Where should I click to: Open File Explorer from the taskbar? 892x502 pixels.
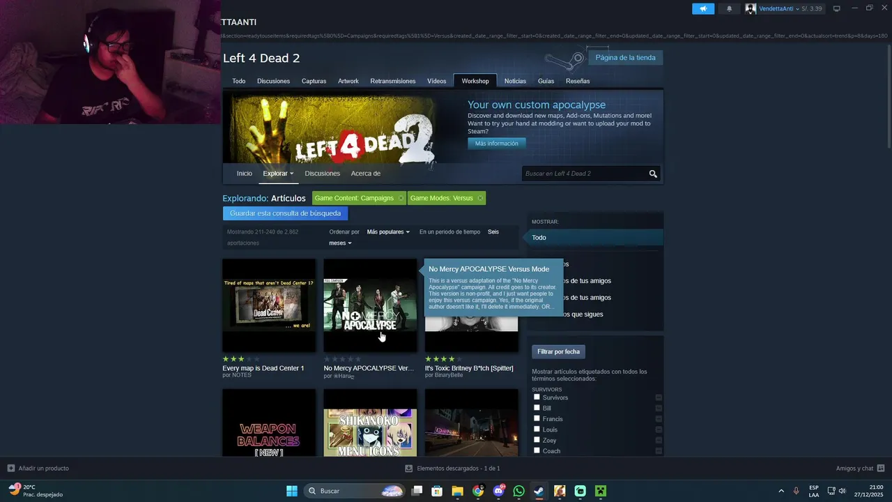click(x=457, y=491)
